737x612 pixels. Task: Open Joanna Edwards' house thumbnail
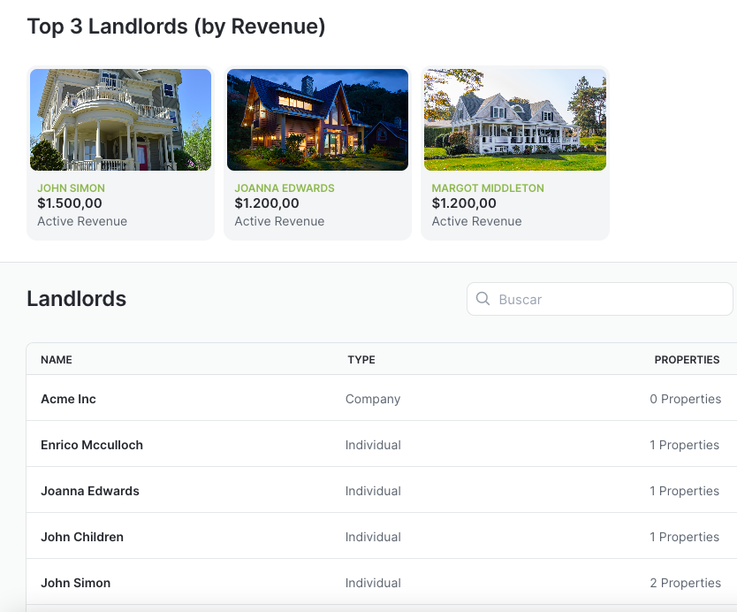(x=318, y=120)
